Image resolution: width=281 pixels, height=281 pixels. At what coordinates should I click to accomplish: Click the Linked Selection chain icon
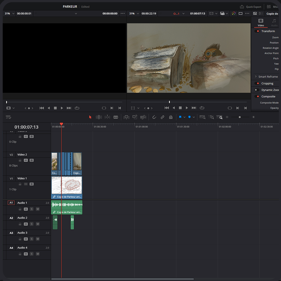point(162,117)
